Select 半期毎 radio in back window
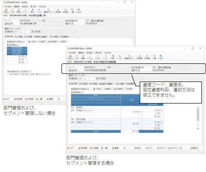Image resolution: width=206 pixels, height=172 pixels. (37, 42)
